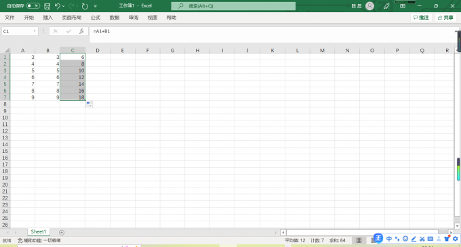Click cell B5 containing 7

tap(47, 84)
